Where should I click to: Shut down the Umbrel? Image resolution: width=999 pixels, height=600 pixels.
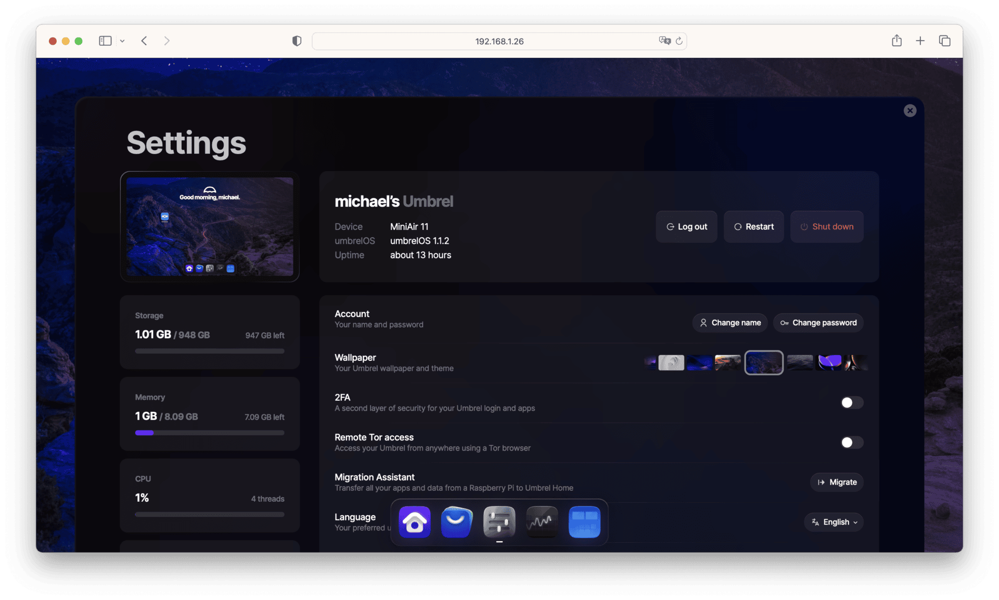click(x=827, y=226)
